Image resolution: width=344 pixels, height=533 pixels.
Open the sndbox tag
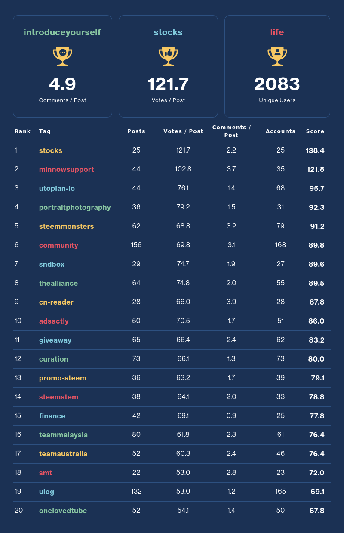[52, 264]
